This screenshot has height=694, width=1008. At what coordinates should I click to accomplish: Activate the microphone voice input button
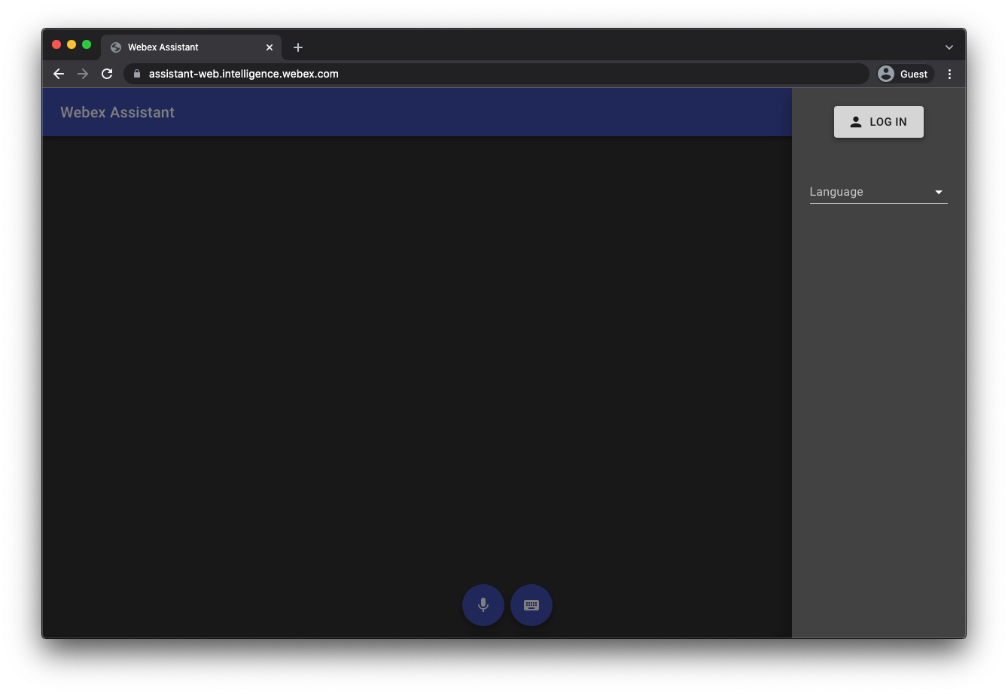pyautogui.click(x=483, y=605)
